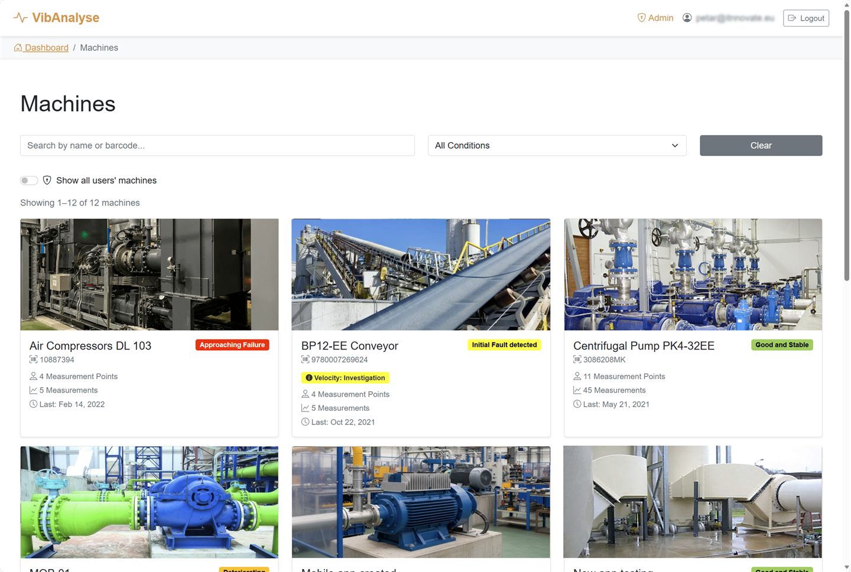Image resolution: width=851 pixels, height=572 pixels.
Task: Click barcode number 9780007269624
Action: click(340, 359)
